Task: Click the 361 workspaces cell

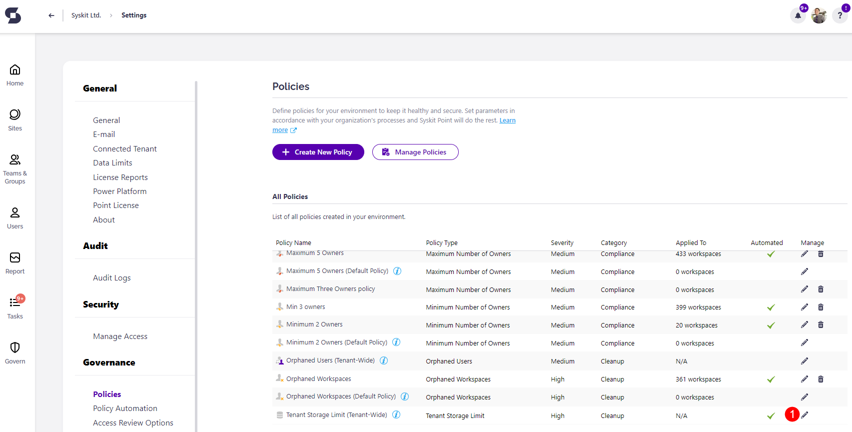Action: (x=699, y=379)
